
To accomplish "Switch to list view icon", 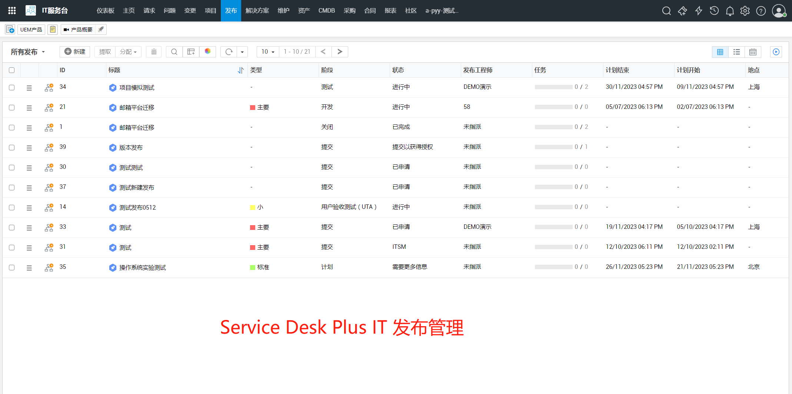I will coord(736,52).
